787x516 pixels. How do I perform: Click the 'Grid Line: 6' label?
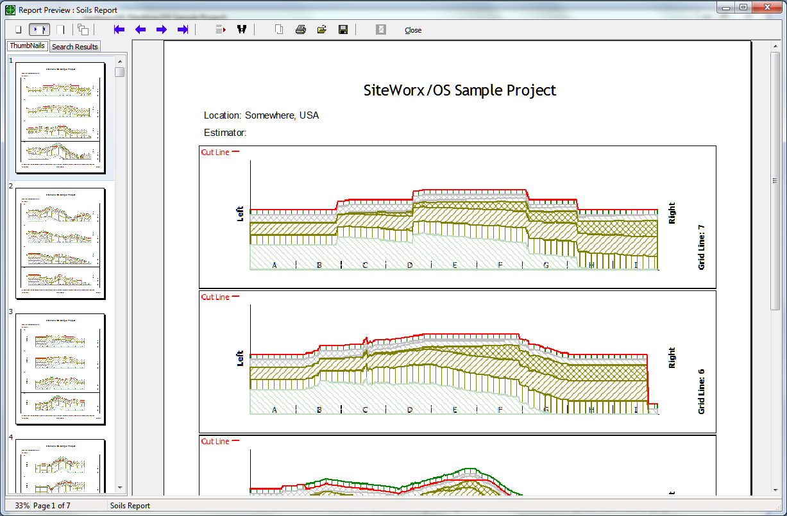[702, 391]
